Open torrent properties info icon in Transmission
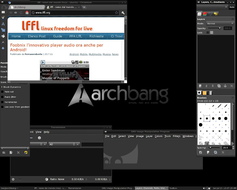 click(39, 138)
